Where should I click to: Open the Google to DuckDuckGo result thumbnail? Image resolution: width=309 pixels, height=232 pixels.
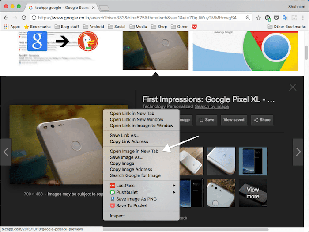59,48
